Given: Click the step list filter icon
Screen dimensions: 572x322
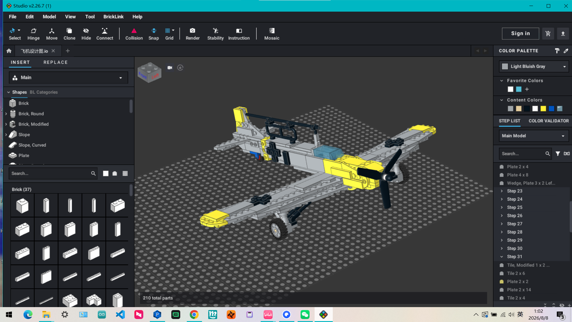Looking at the screenshot, I should (558, 154).
